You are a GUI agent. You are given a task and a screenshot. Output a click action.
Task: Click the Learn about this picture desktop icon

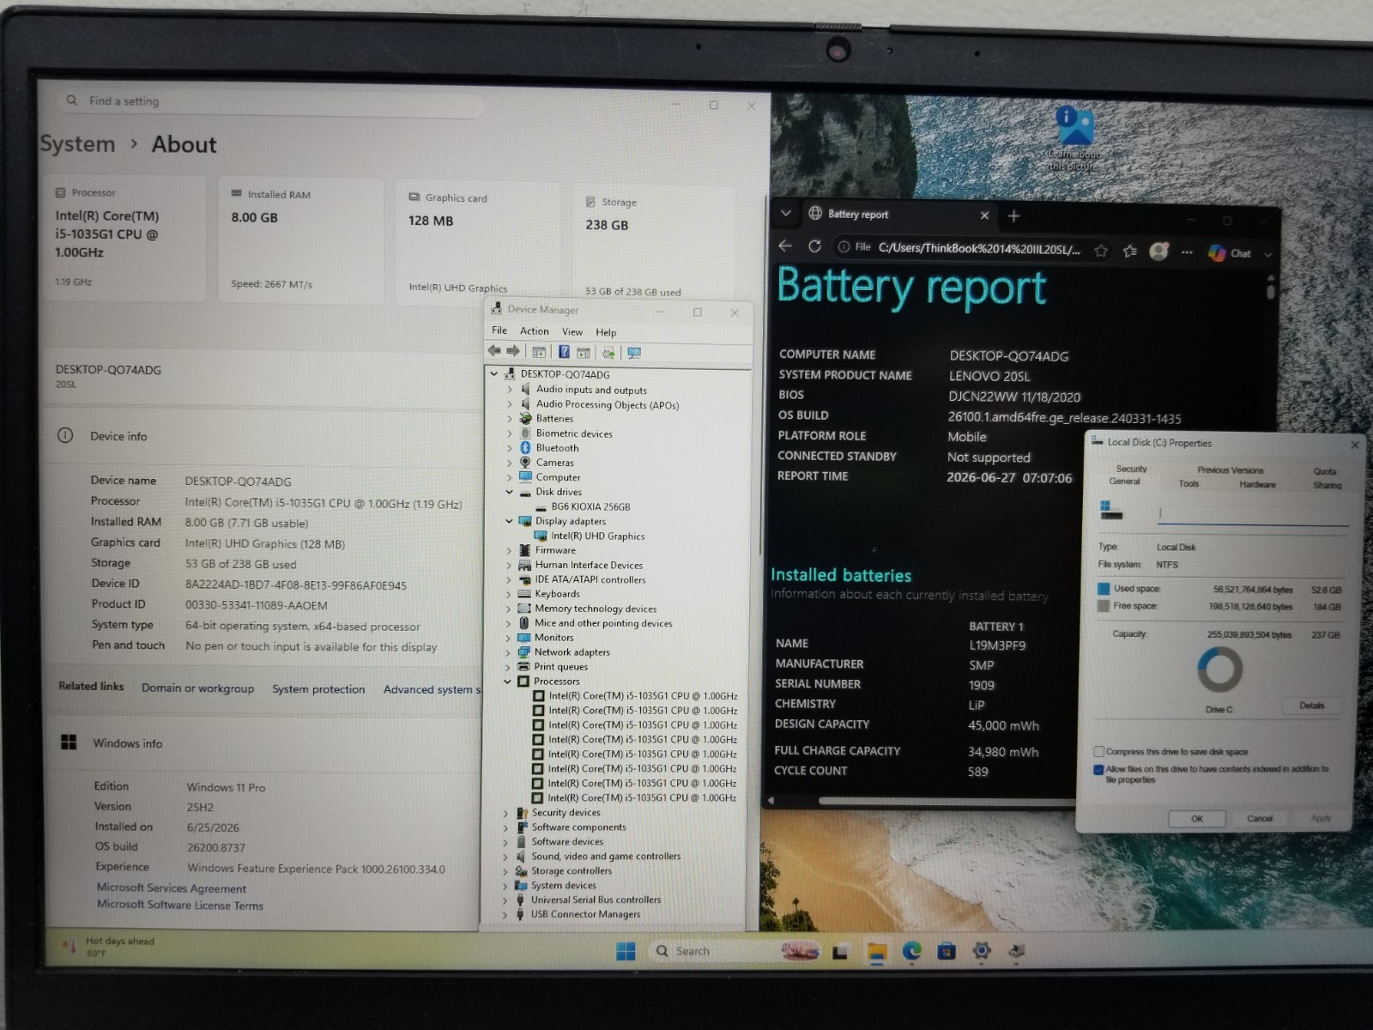pyautogui.click(x=1074, y=139)
